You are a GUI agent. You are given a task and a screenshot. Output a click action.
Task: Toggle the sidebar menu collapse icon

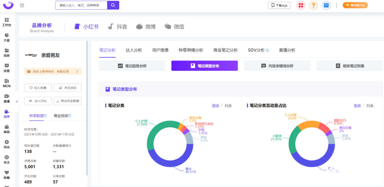(22, 5)
